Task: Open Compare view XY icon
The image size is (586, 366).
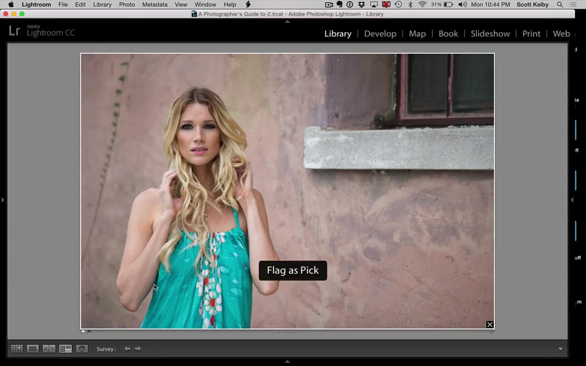Action: 49,349
